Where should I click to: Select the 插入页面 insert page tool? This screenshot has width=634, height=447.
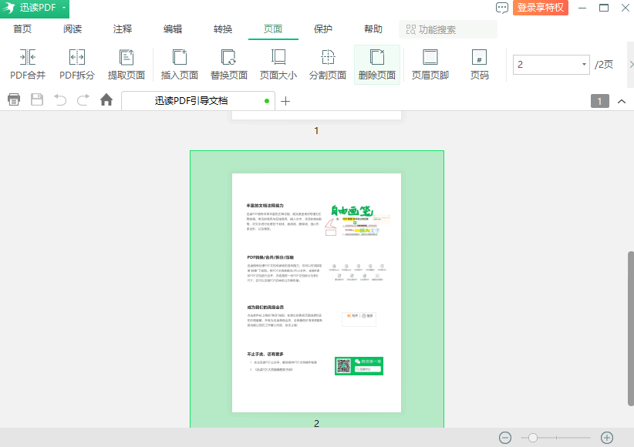pos(180,64)
